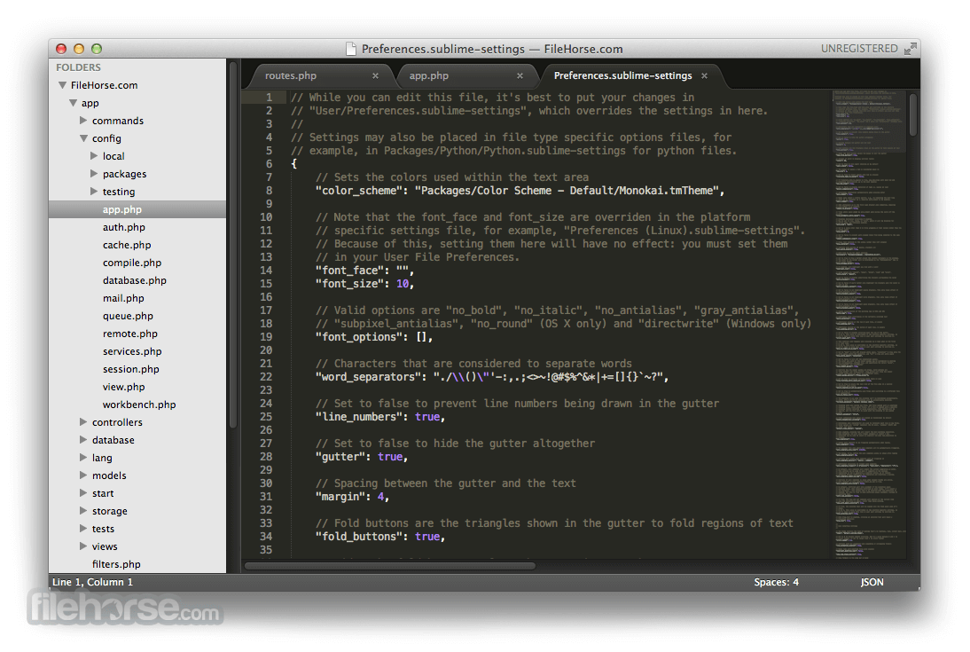The image size is (970, 652).
Task: Close the routes.php tab
Action: (x=375, y=75)
